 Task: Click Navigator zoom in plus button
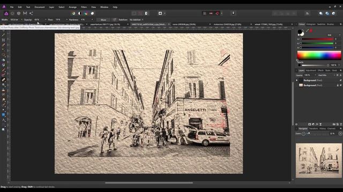coord(340,134)
